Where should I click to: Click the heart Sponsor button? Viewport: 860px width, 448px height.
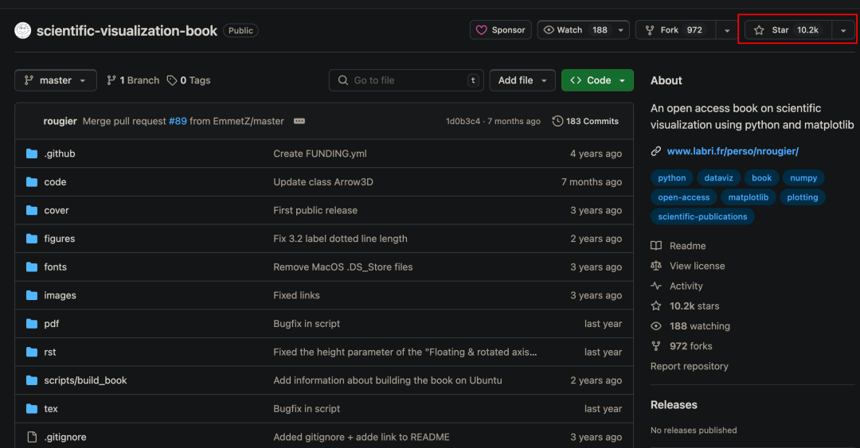500,30
